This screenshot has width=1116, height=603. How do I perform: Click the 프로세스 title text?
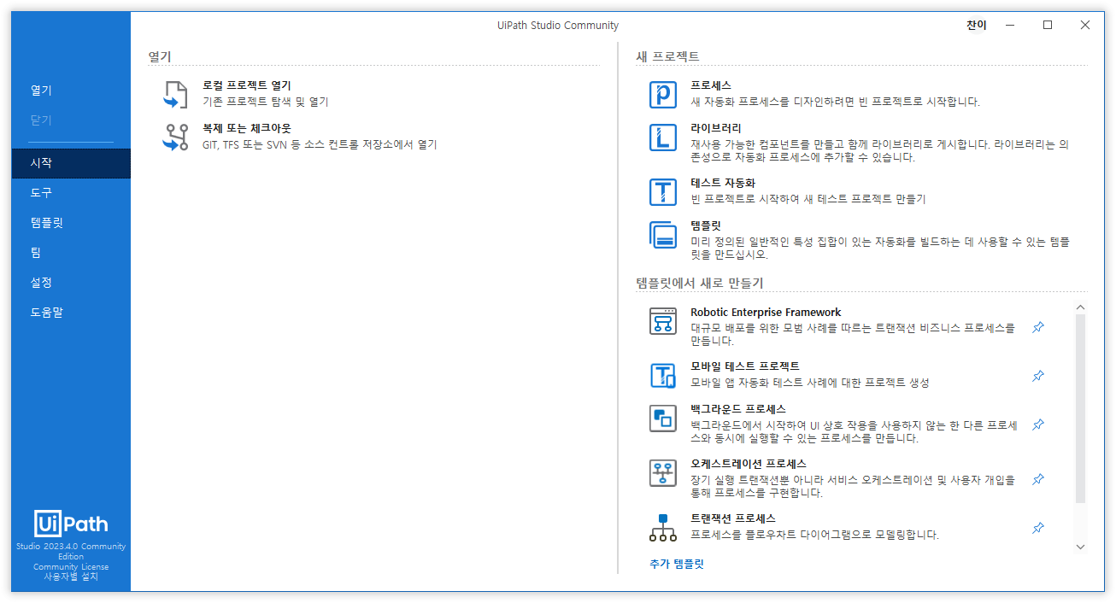[x=711, y=85]
